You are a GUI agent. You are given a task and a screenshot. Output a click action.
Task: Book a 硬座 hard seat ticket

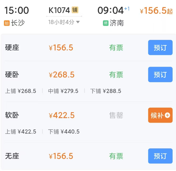coord(160,48)
